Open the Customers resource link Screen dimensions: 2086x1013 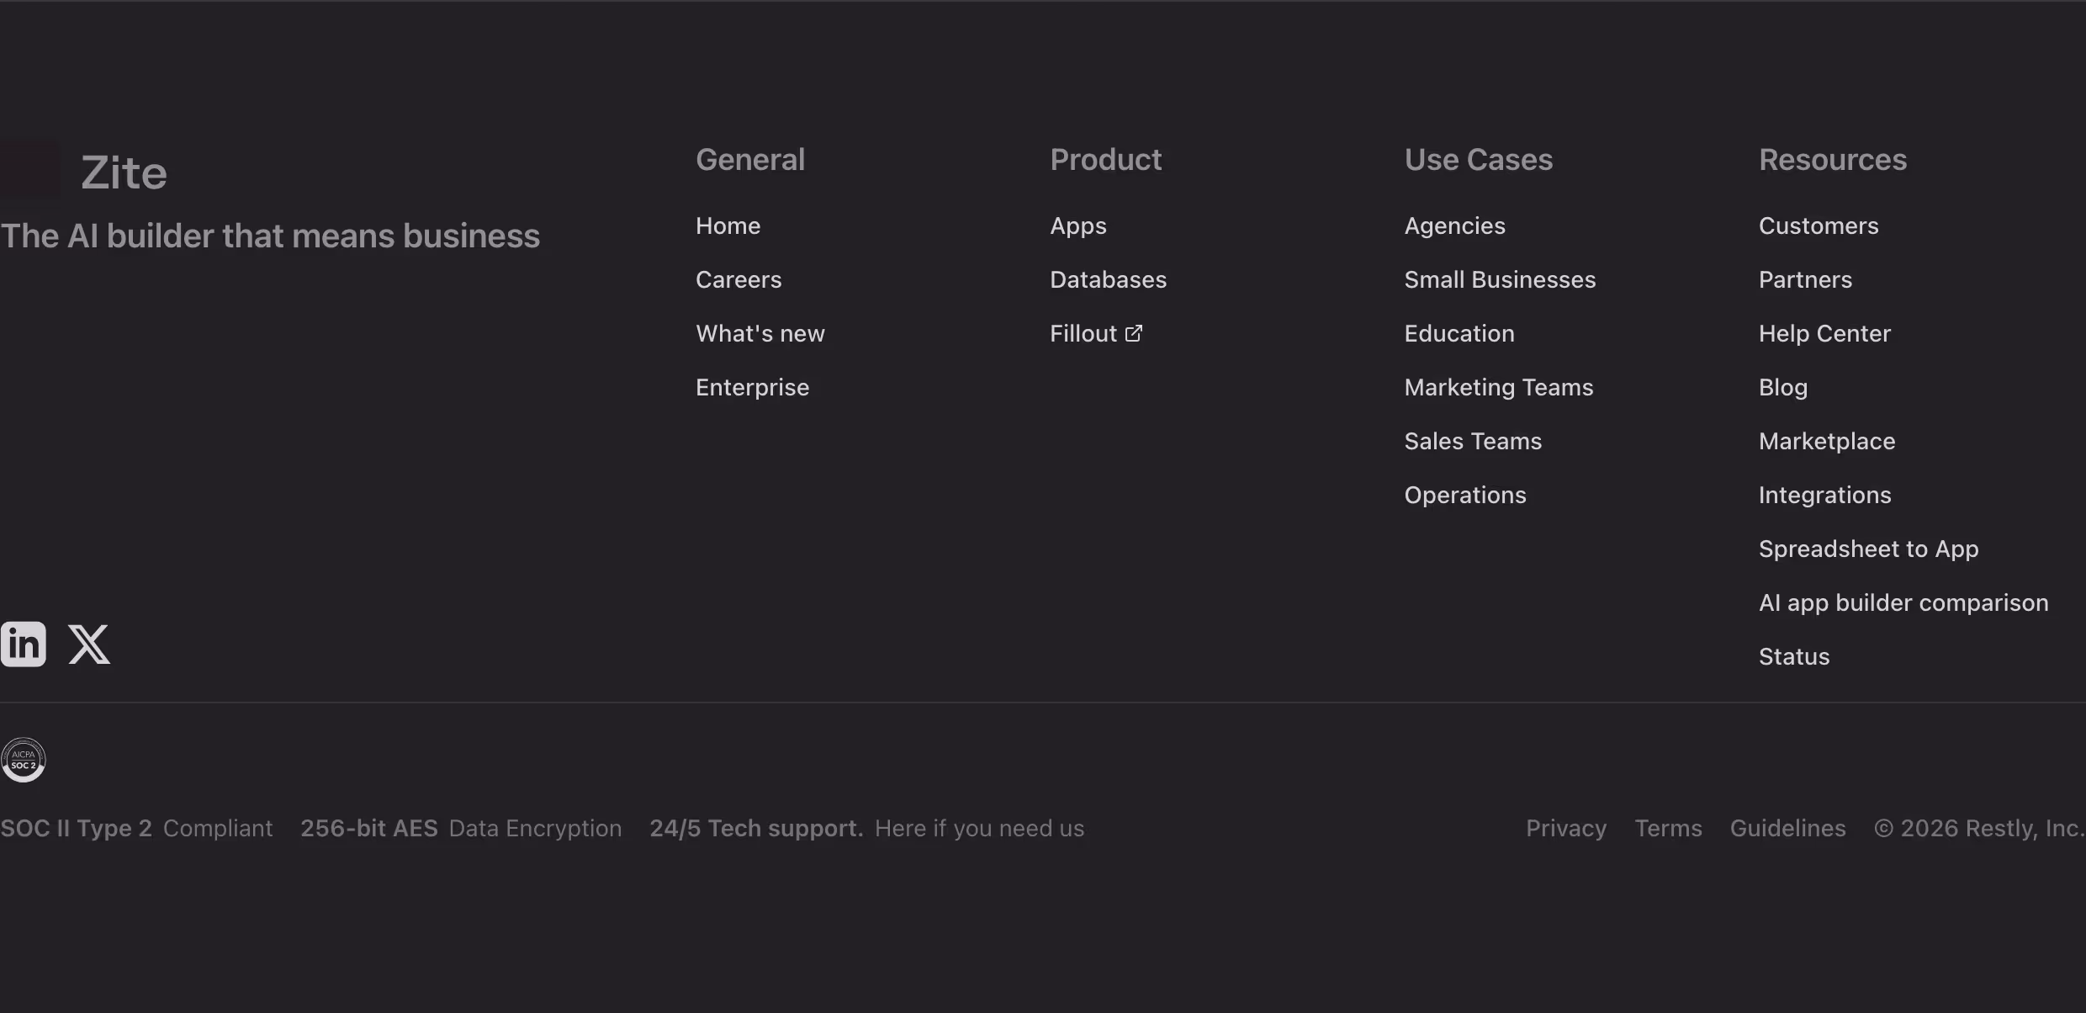(x=1819, y=225)
